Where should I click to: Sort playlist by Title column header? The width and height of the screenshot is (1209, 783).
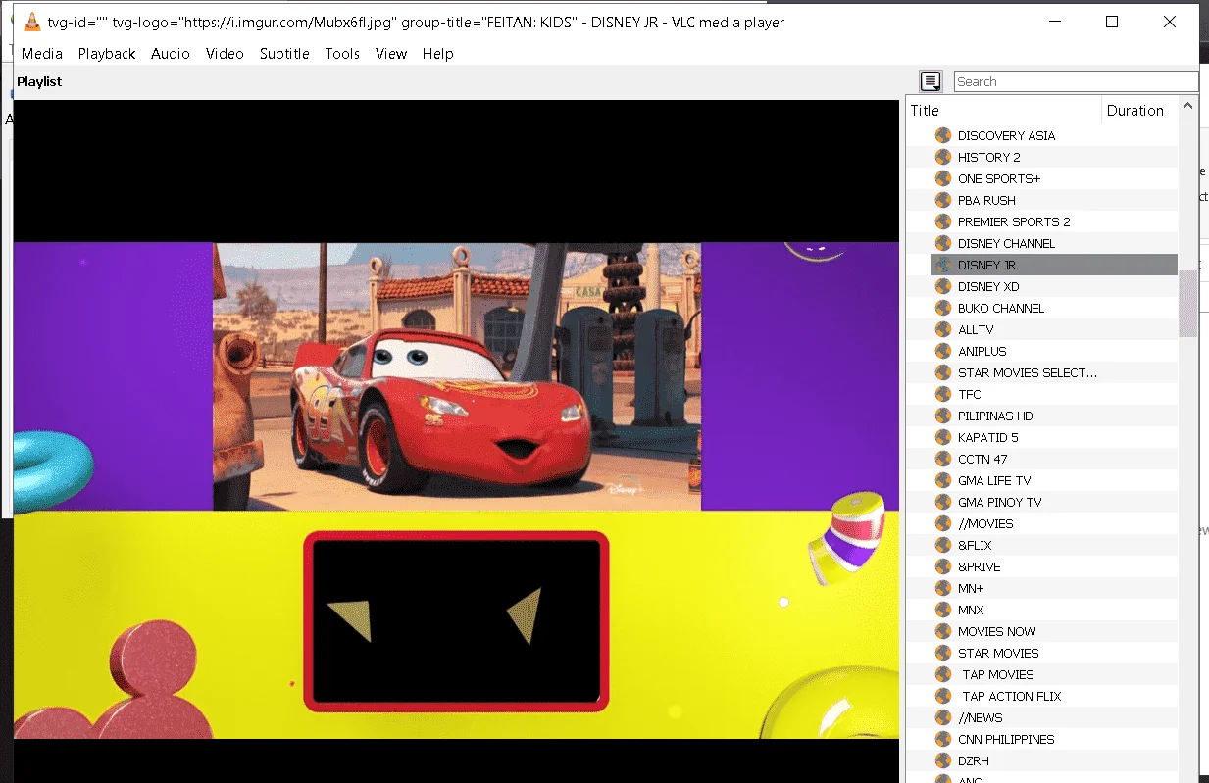(x=1003, y=111)
